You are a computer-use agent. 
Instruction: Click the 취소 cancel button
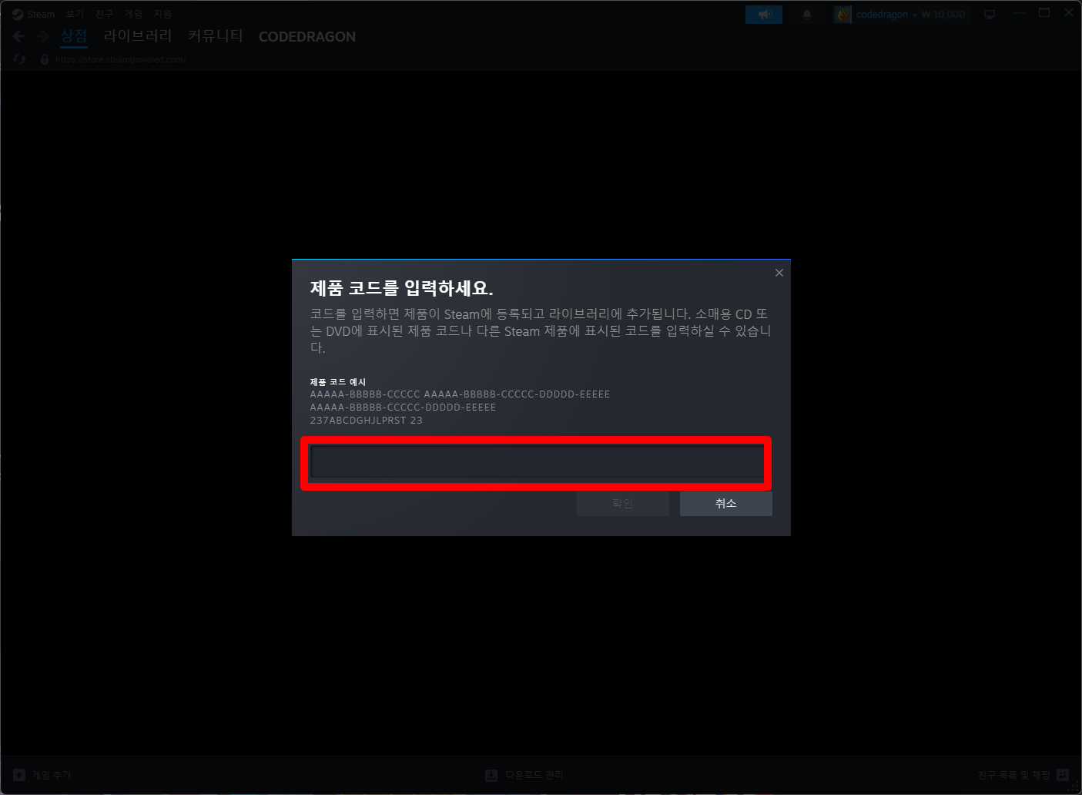click(x=725, y=504)
